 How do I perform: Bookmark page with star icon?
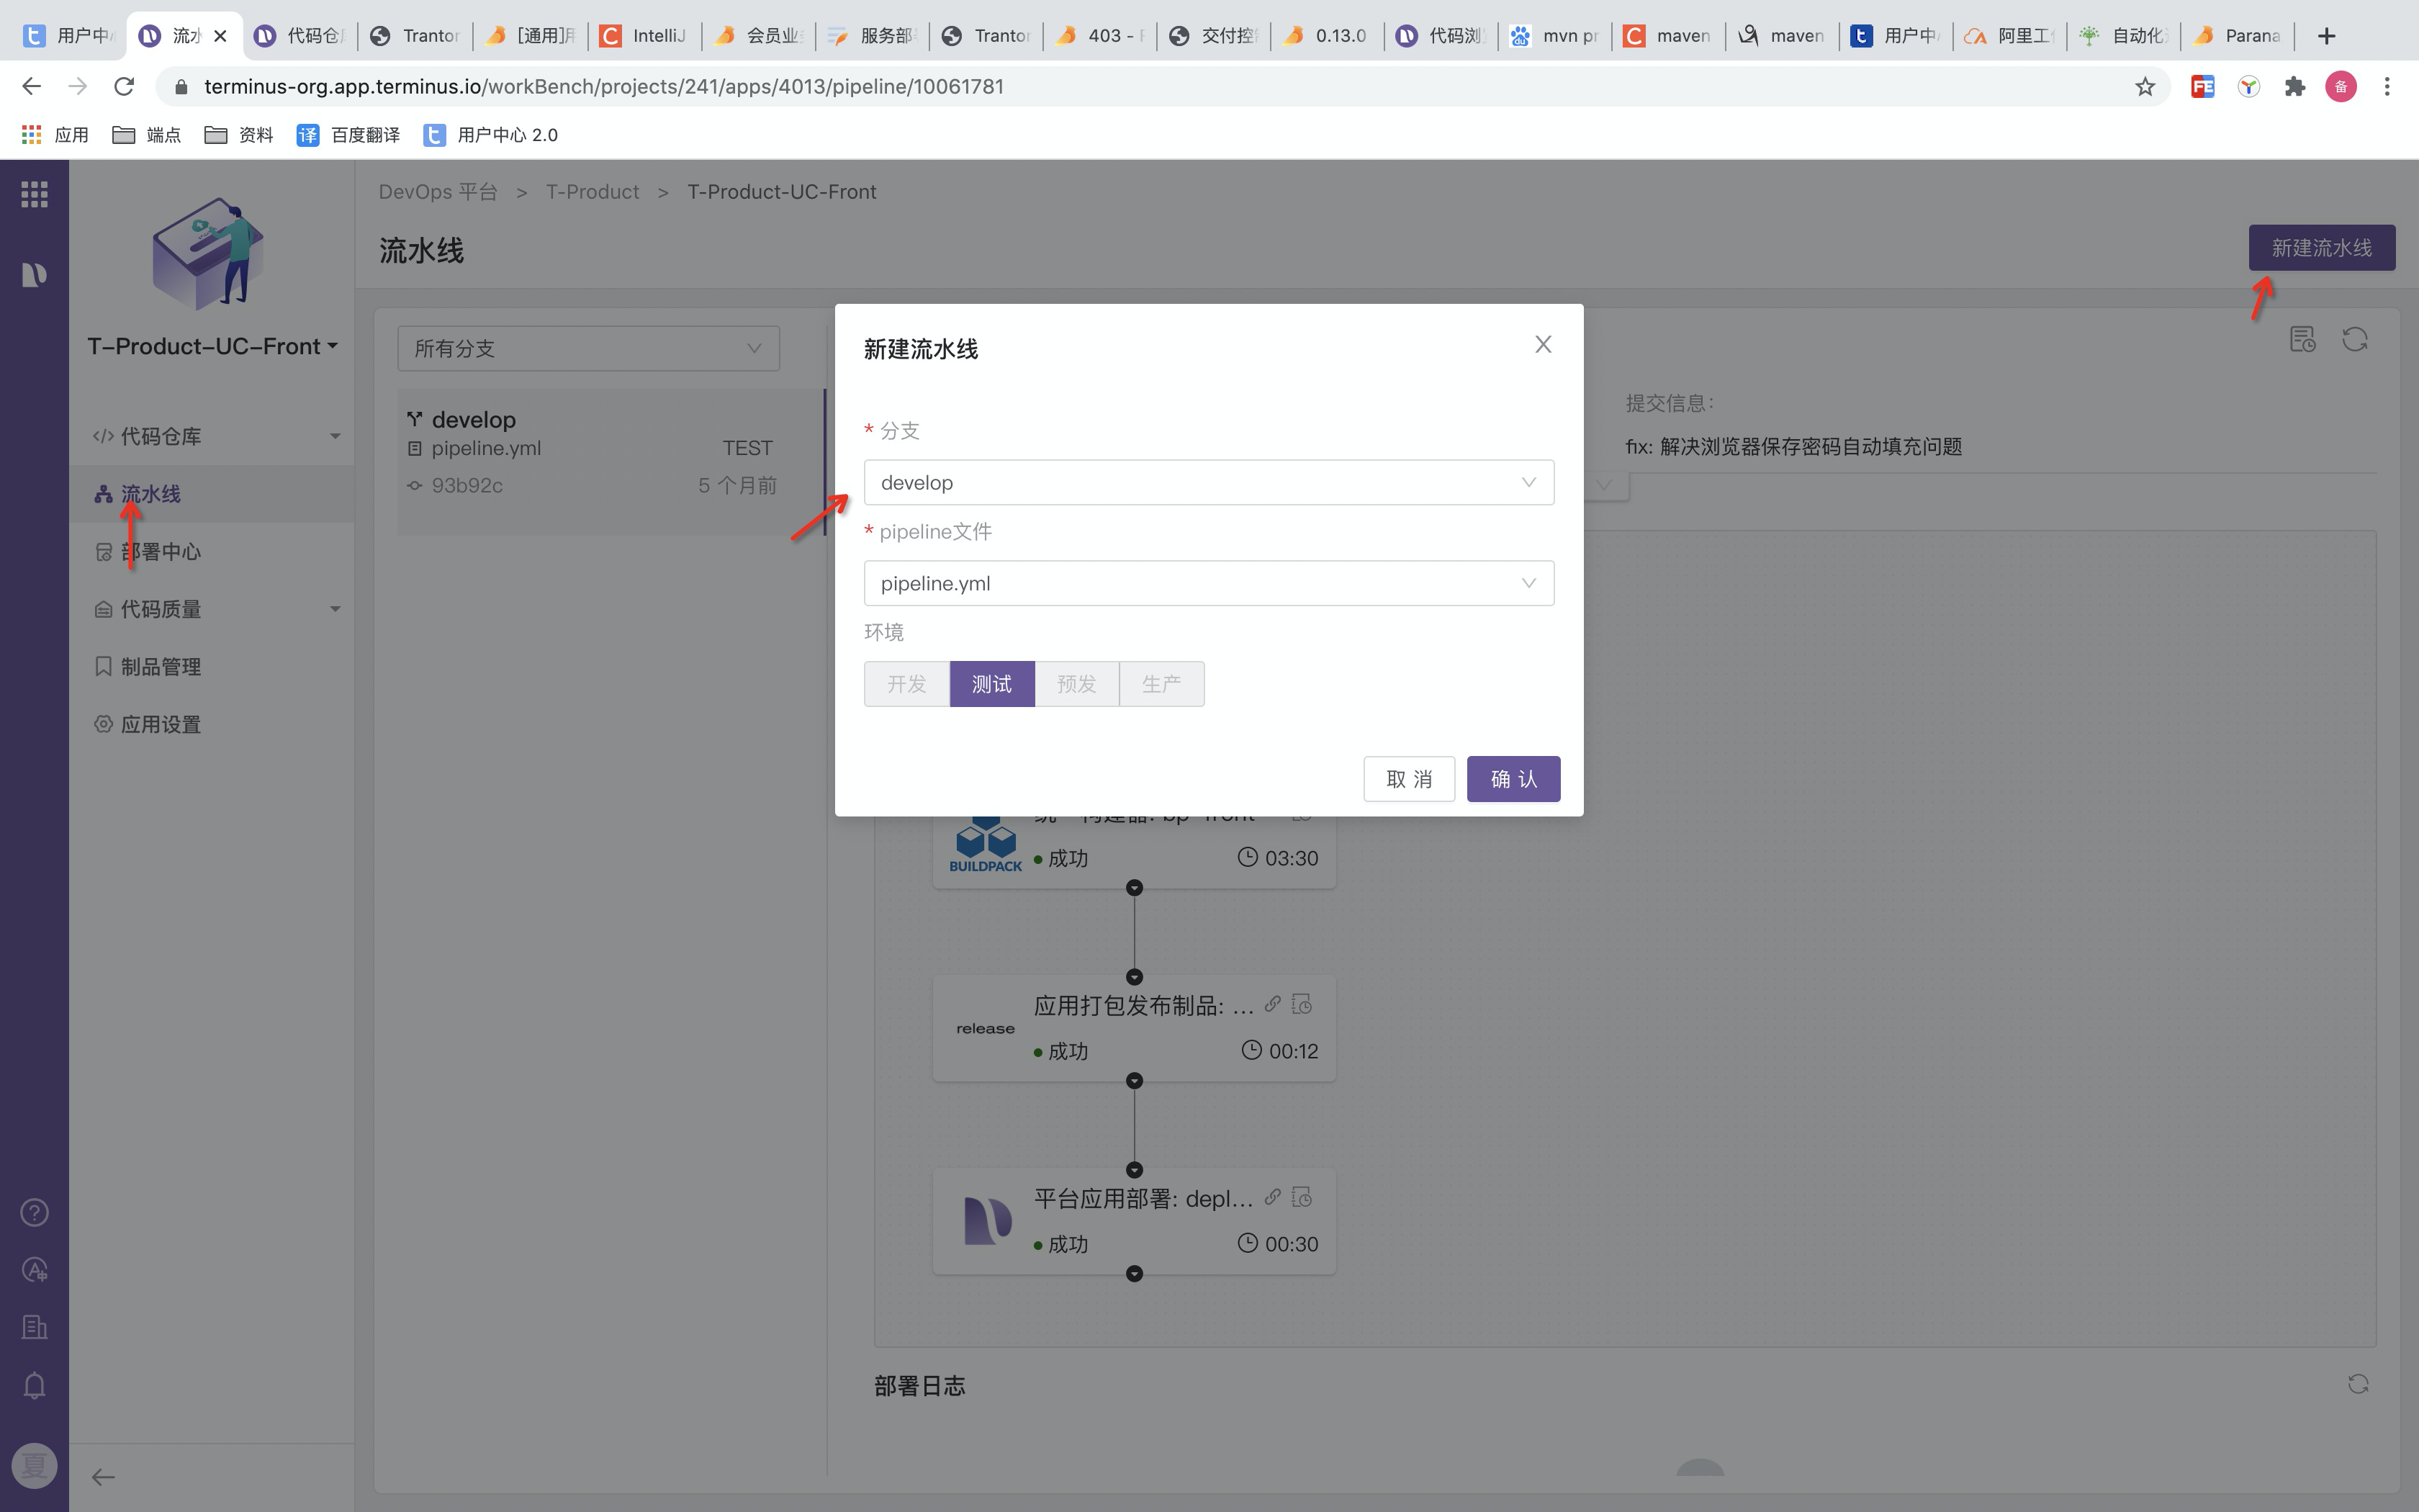(x=2144, y=87)
